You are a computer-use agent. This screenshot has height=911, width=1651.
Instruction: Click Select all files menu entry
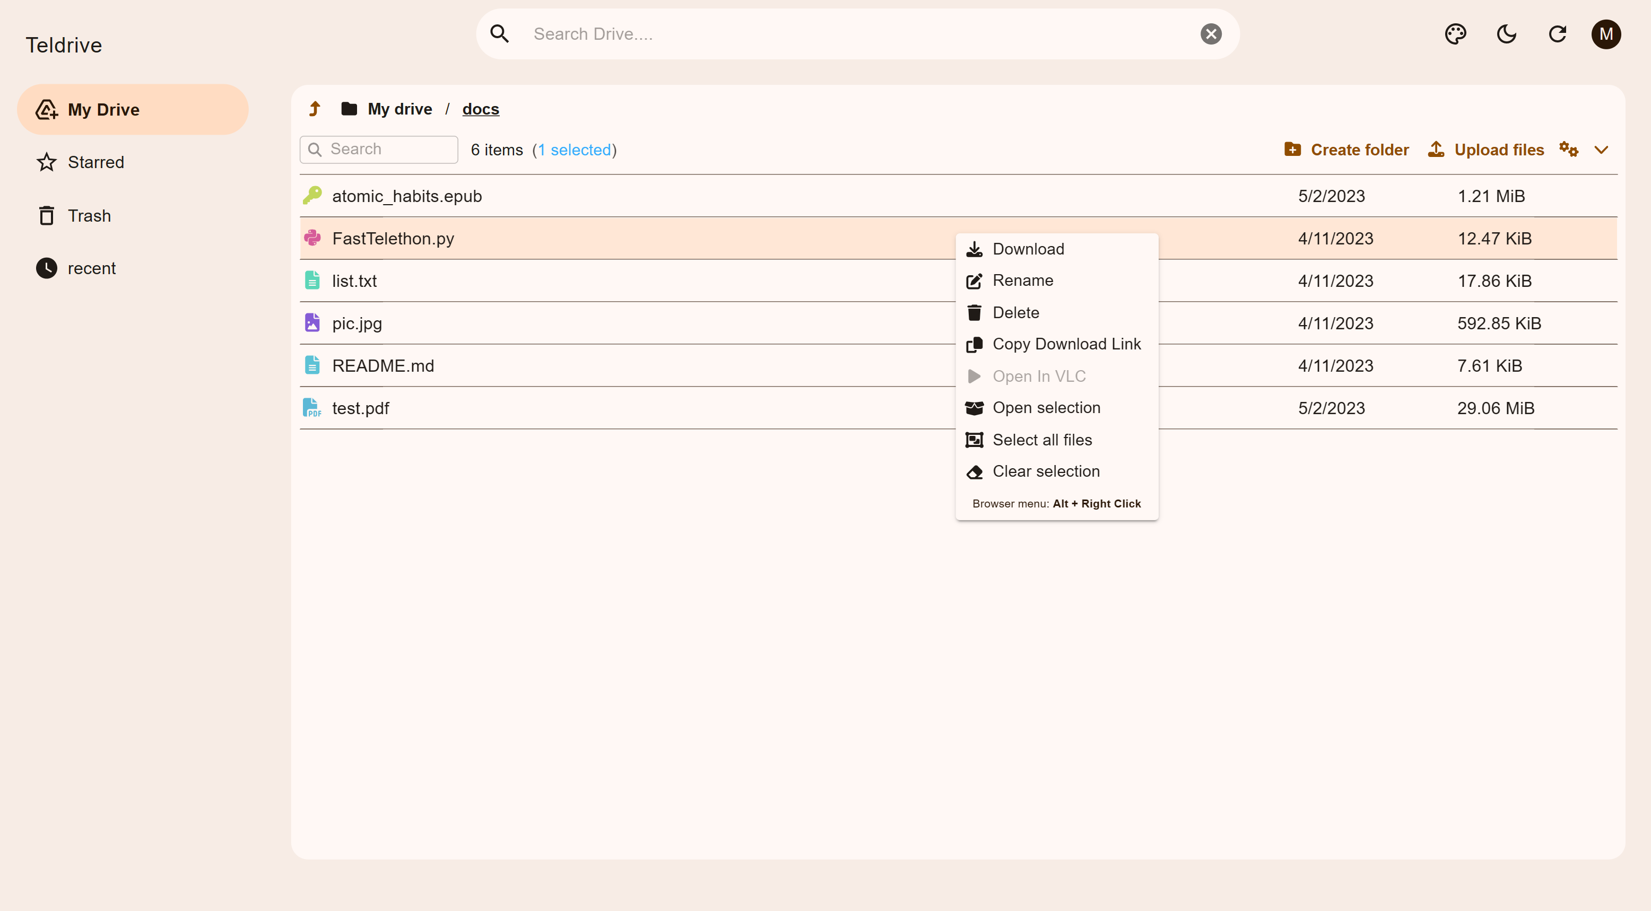(x=1041, y=440)
